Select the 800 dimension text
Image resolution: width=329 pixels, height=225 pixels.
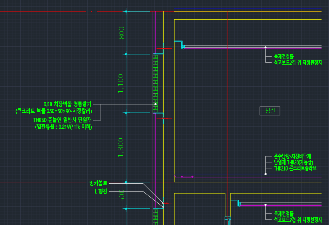(122, 33)
